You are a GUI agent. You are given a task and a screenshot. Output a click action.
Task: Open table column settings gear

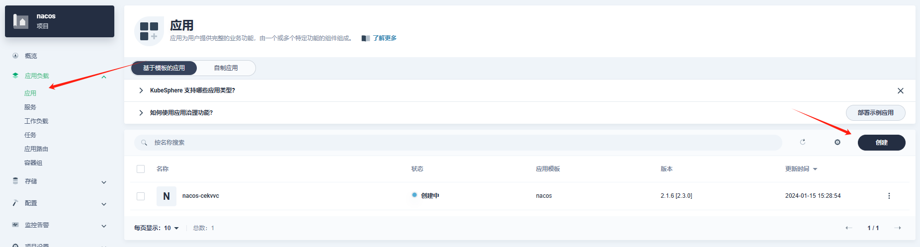[x=837, y=142]
